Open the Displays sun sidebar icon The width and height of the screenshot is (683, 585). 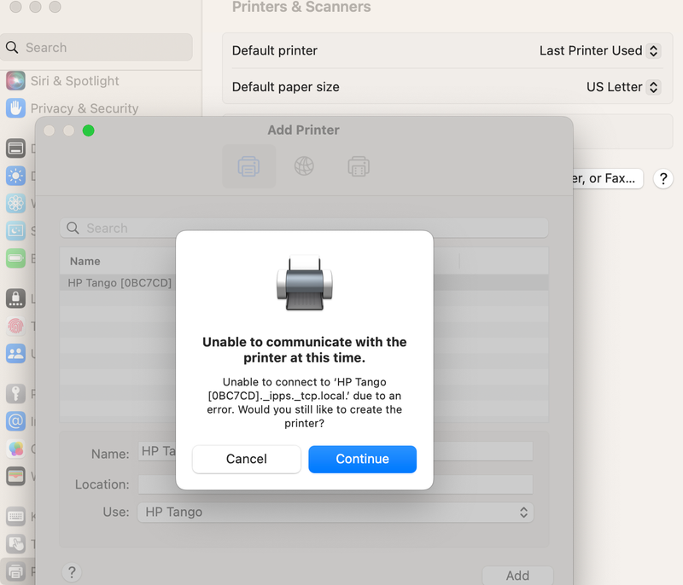point(15,177)
